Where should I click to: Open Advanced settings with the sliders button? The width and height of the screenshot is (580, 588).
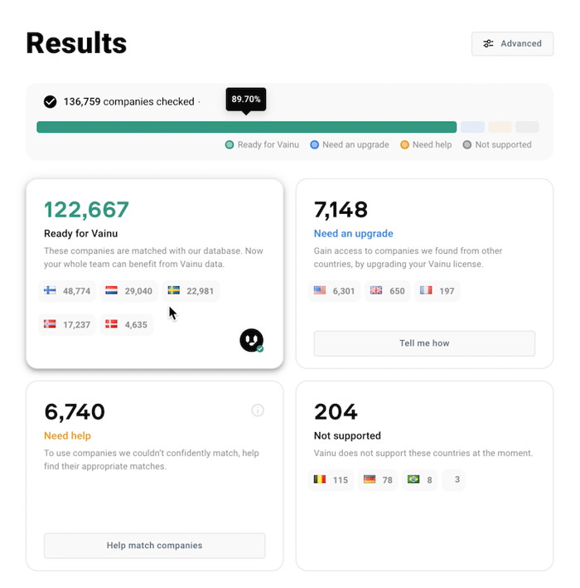click(x=512, y=44)
